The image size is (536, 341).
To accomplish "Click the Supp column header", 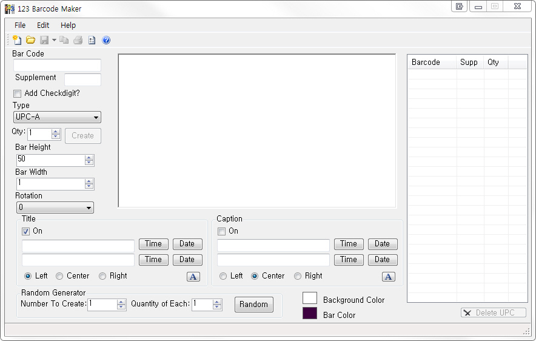I will click(x=470, y=62).
